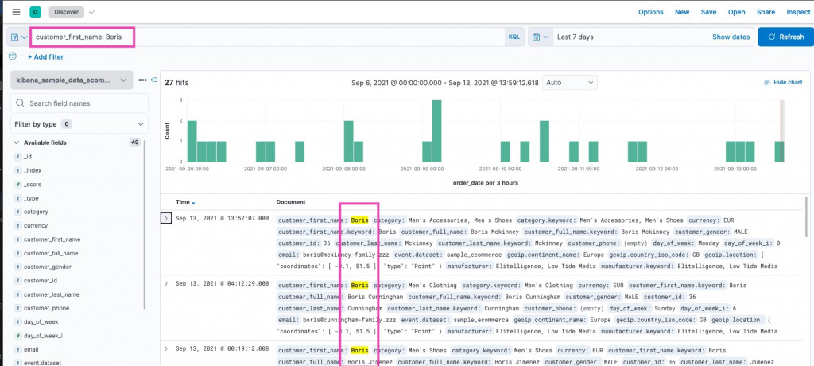
Task: Click Show dates link
Action: (731, 37)
